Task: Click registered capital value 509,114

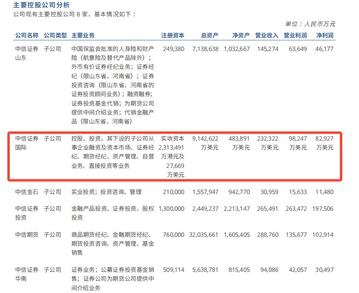Action: tap(174, 270)
